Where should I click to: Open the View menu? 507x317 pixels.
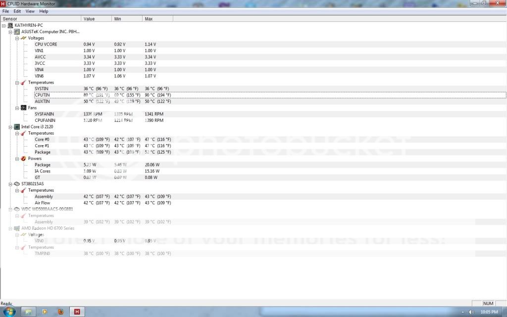point(30,11)
